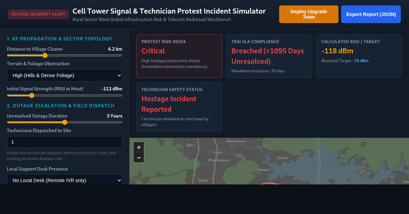Click the Outage Incident Alert badge
This screenshot has width=409, height=214.
(x=38, y=14)
